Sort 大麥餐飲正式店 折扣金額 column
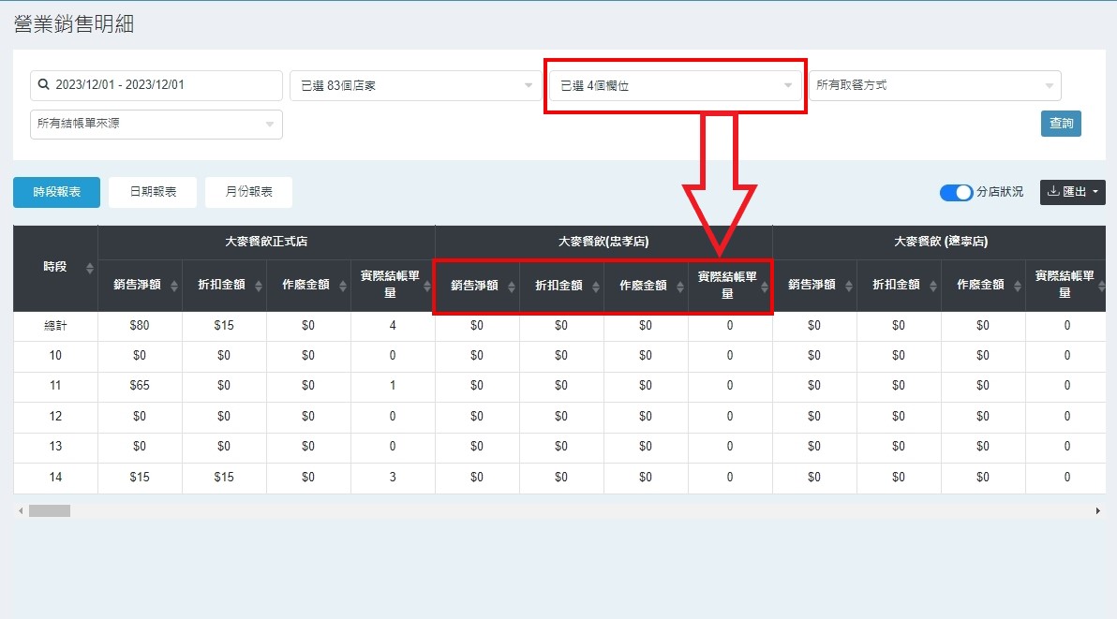This screenshot has height=619, width=1117. 259,287
